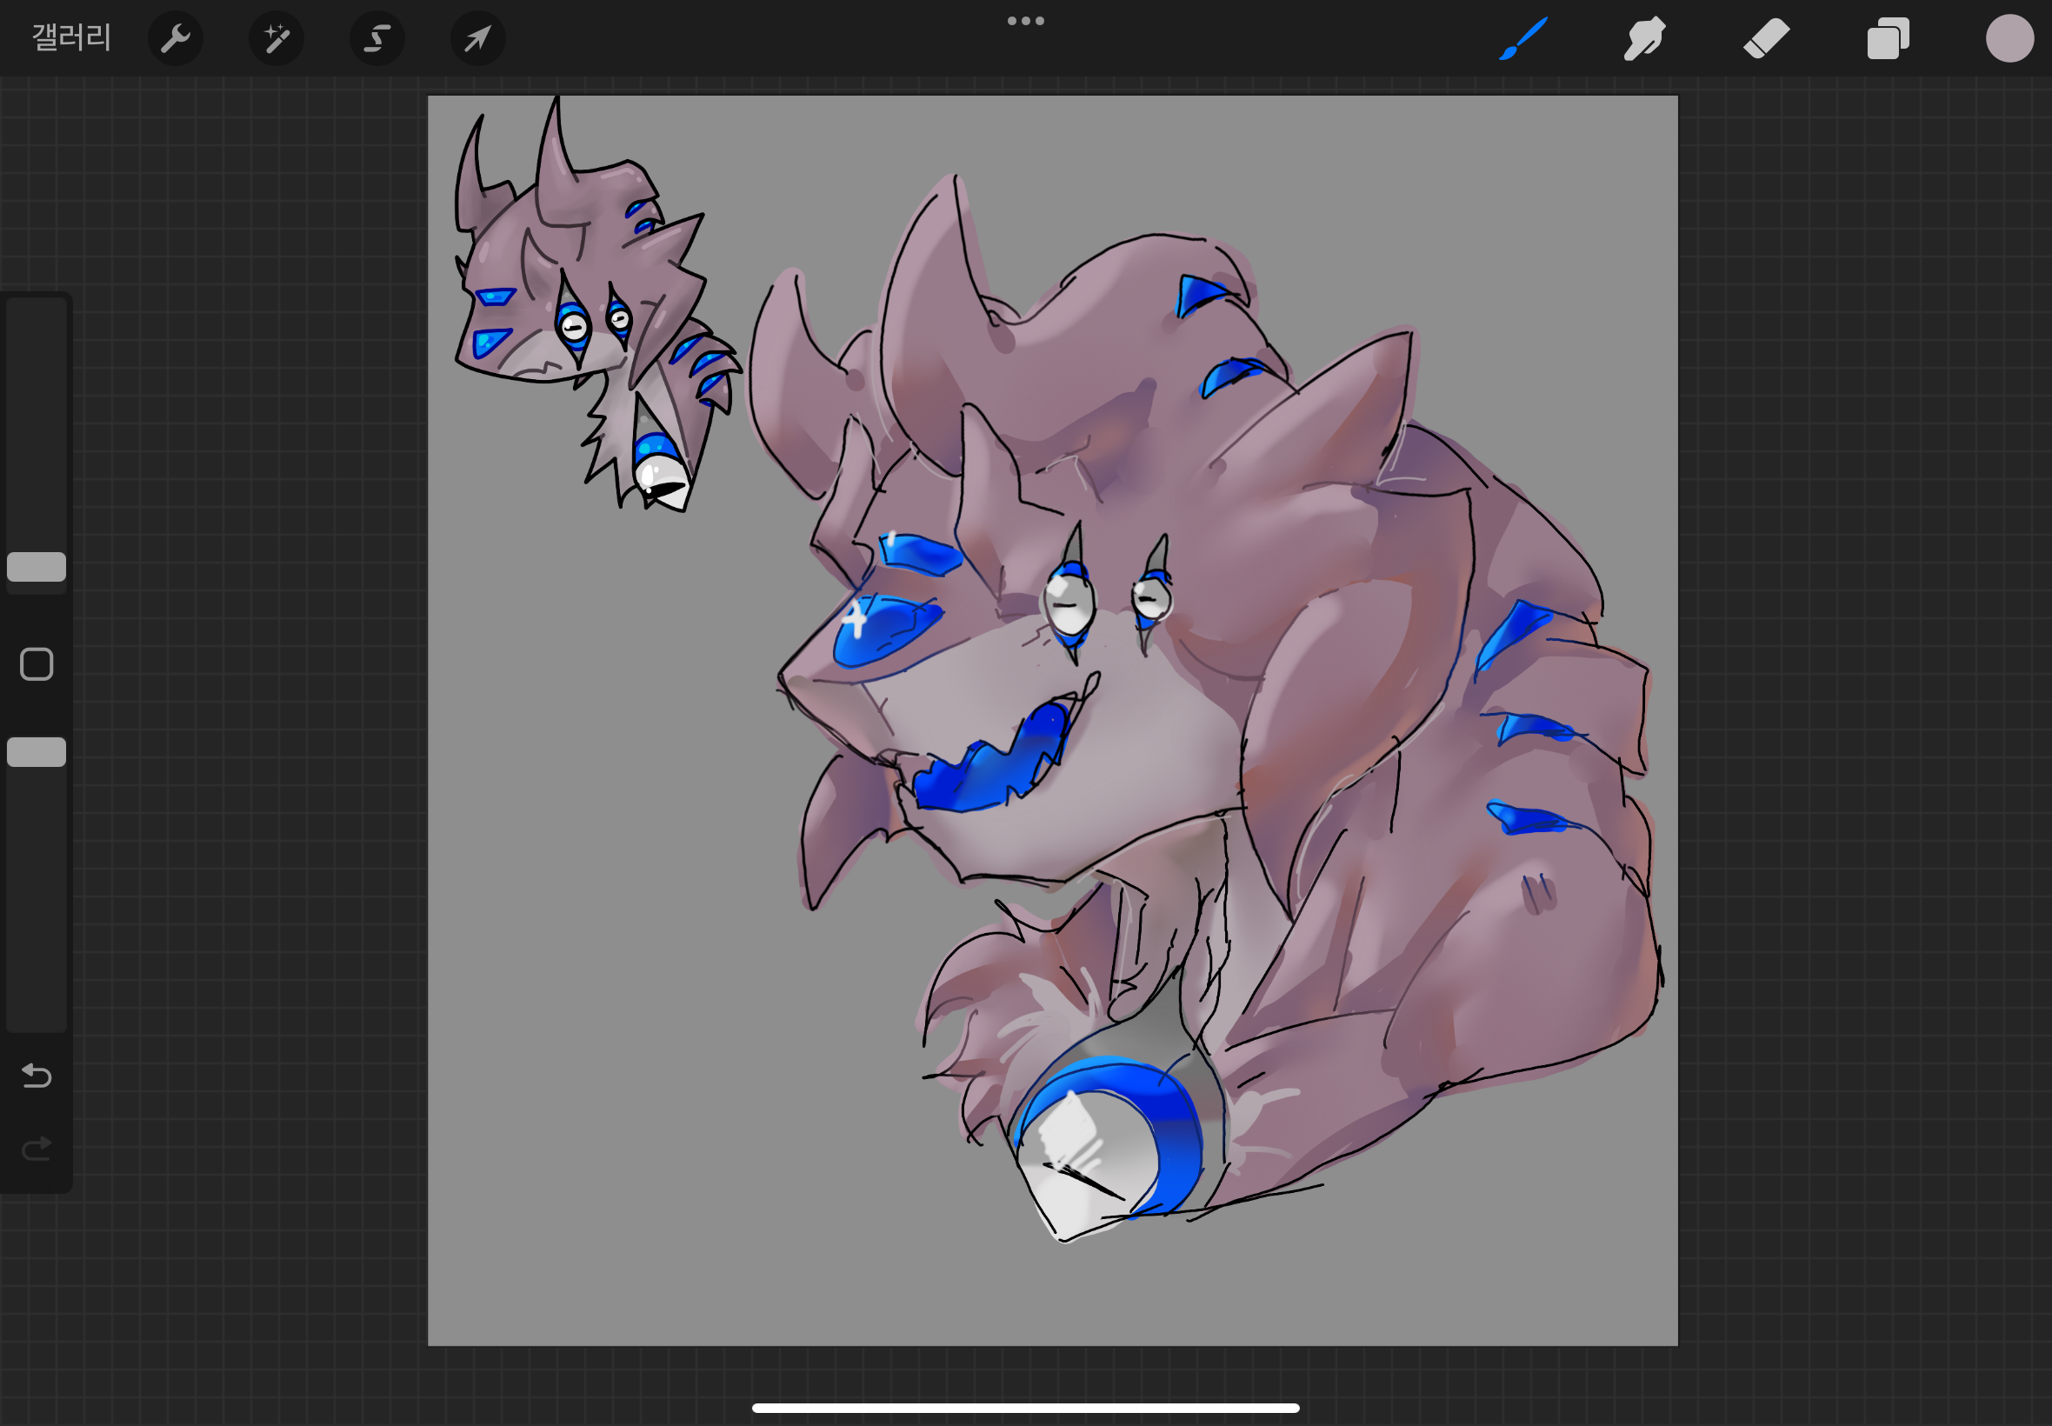Open the active color circle picker
This screenshot has height=1426, width=2052.
[x=2009, y=38]
